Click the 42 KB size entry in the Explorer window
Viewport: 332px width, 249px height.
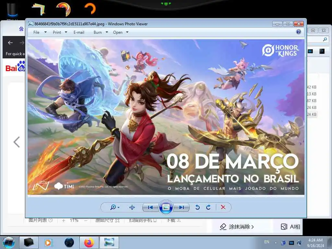click(x=312, y=87)
